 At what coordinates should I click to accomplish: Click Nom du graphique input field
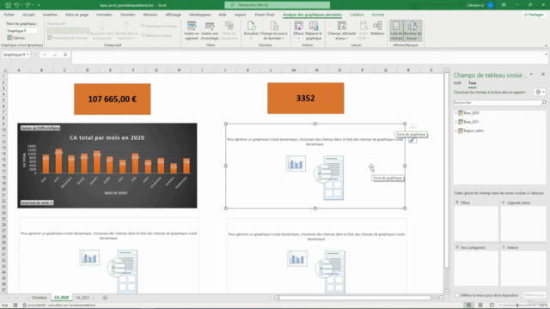21,31
